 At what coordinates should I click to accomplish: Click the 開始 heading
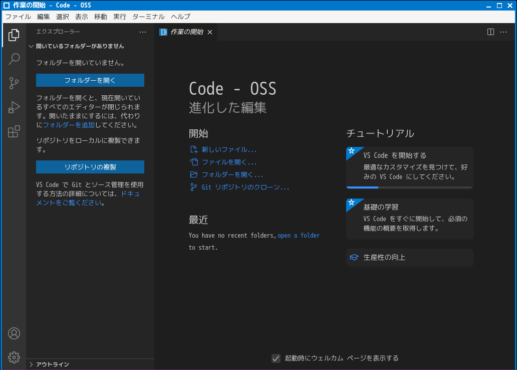(x=198, y=133)
